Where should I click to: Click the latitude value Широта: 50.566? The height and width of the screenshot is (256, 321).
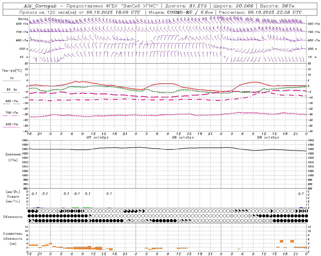233,6
